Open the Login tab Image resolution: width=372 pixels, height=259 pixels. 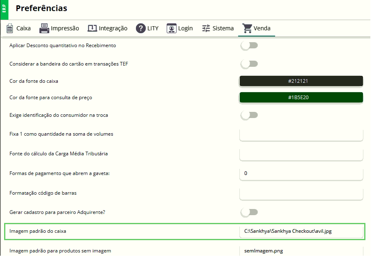(179, 28)
